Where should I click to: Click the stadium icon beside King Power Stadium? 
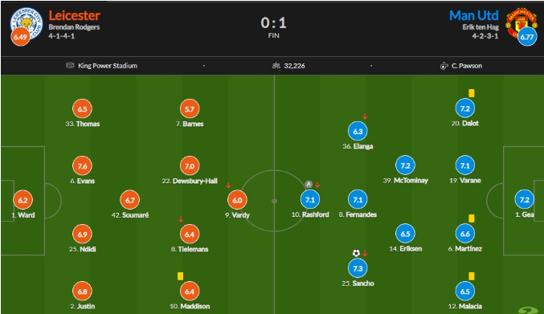[70, 66]
